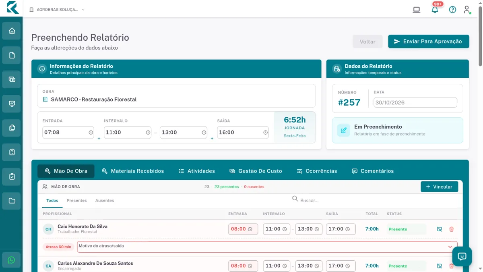The image size is (483, 272).
Task: Open the presentation chart icon in sidebar
Action: click(x=12, y=104)
